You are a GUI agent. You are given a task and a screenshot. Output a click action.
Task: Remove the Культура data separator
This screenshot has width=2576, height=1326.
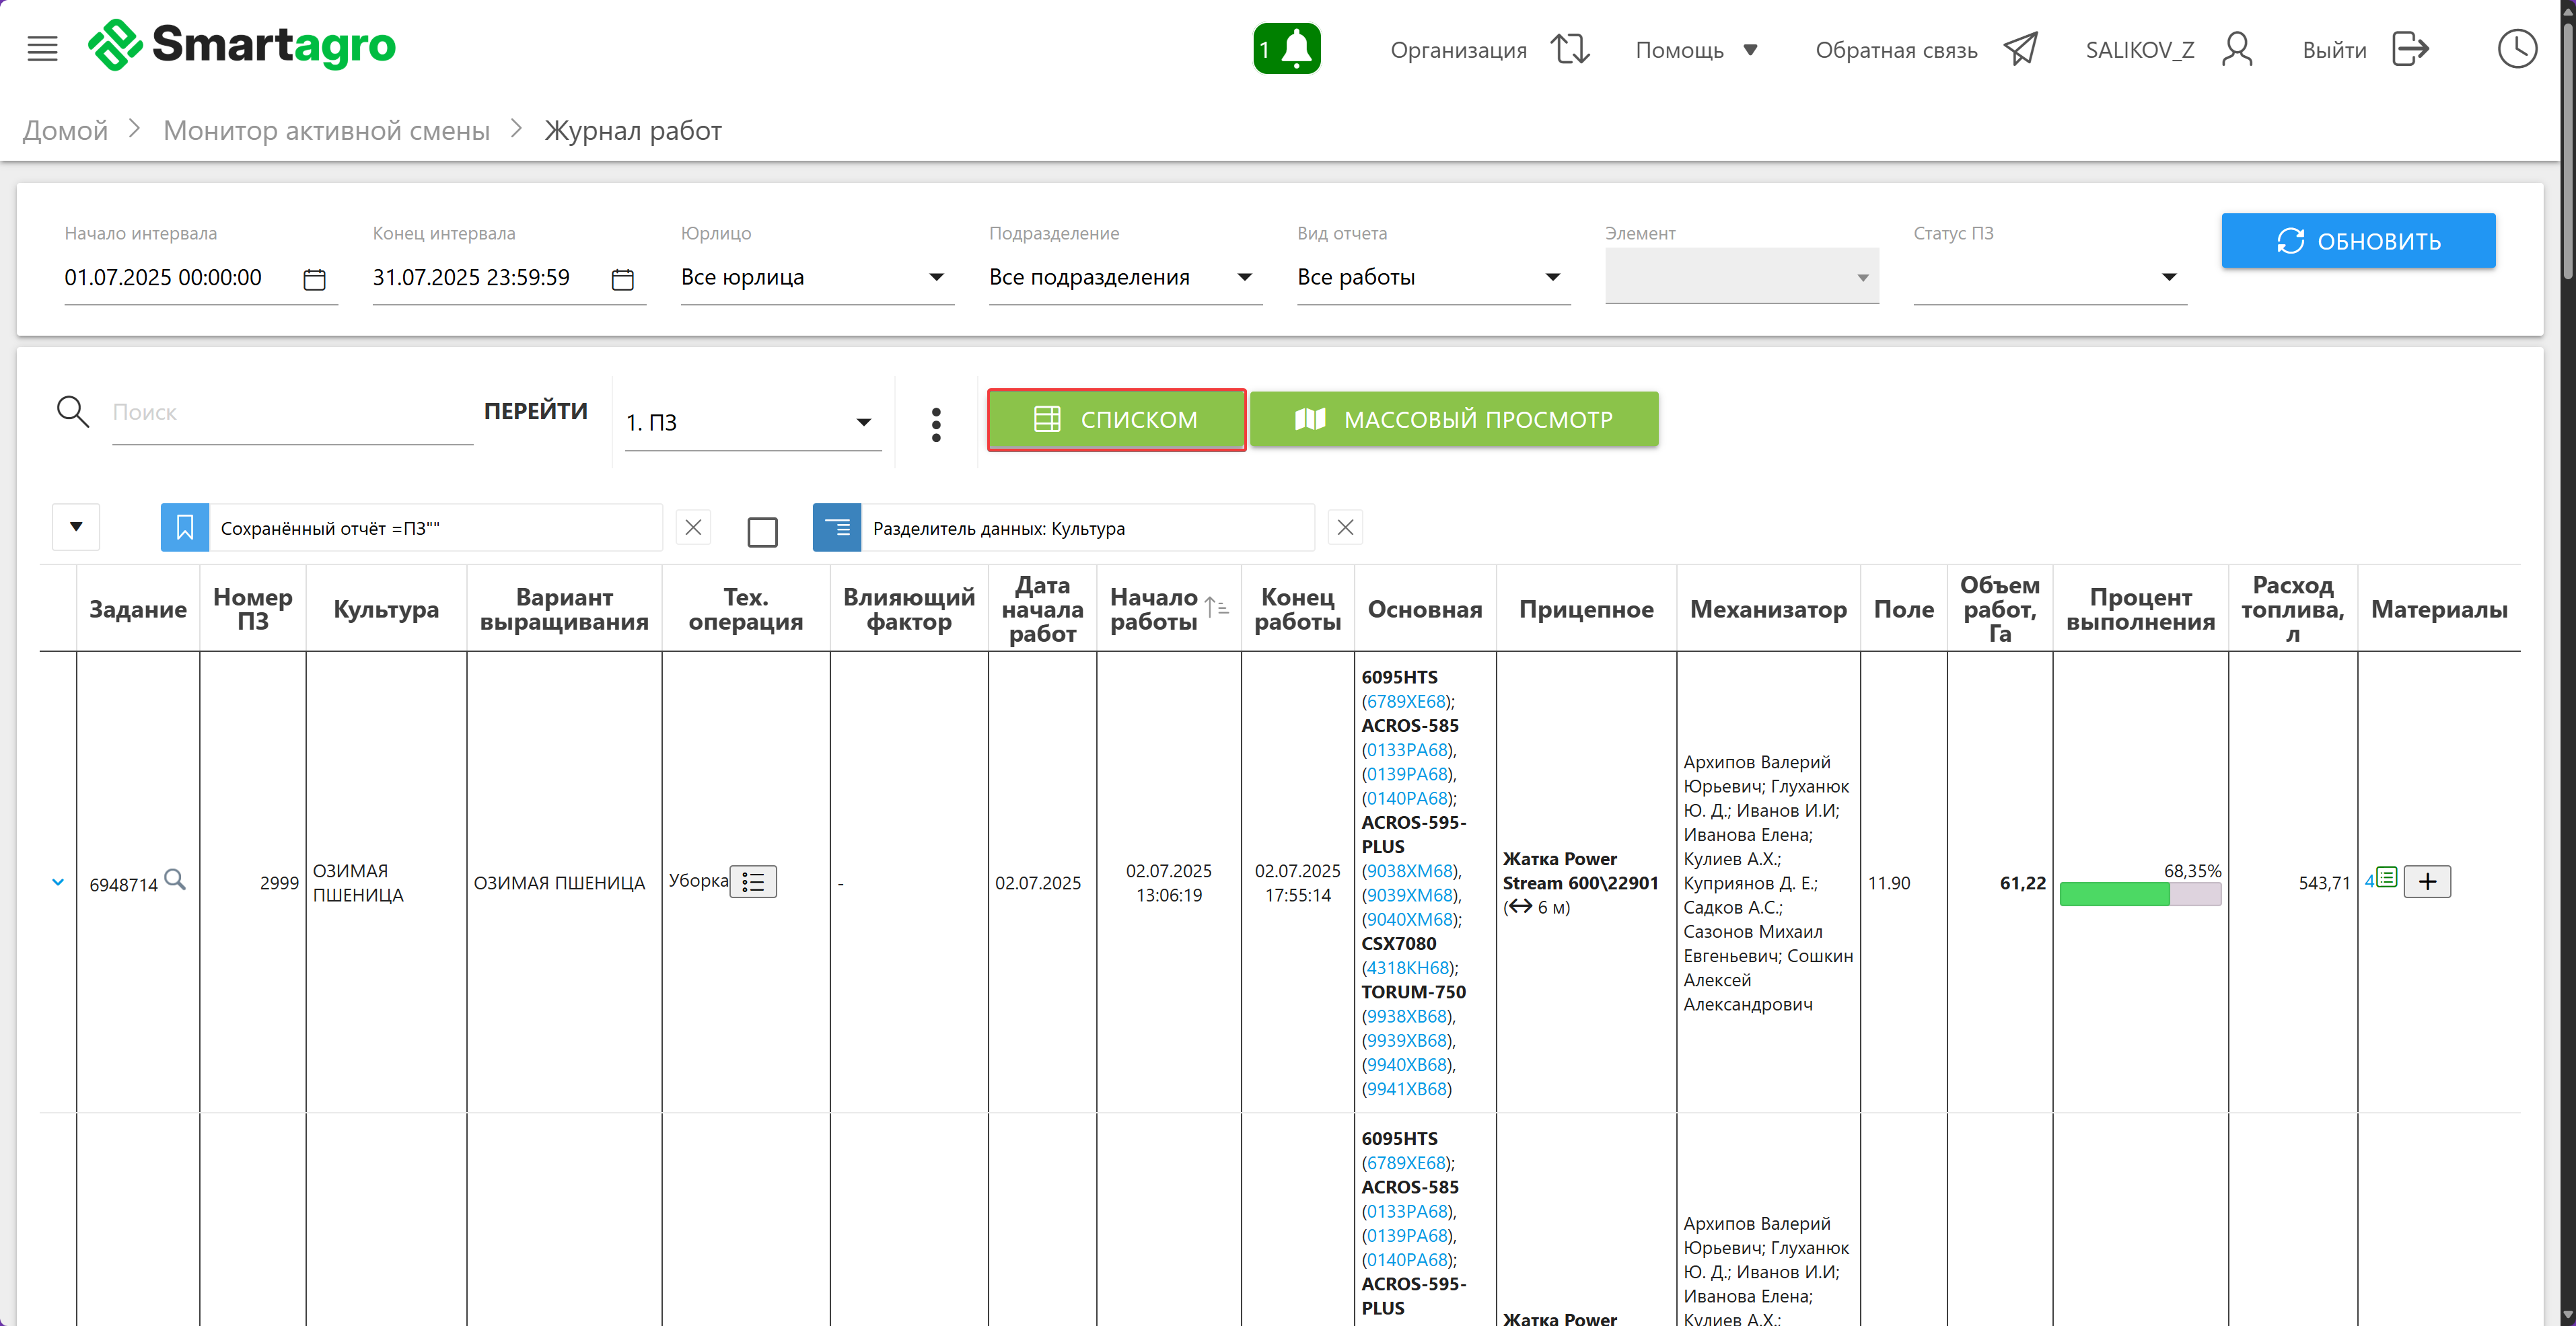1345,528
